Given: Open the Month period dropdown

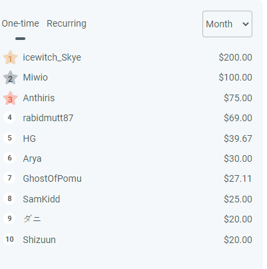Looking at the screenshot, I should point(227,24).
